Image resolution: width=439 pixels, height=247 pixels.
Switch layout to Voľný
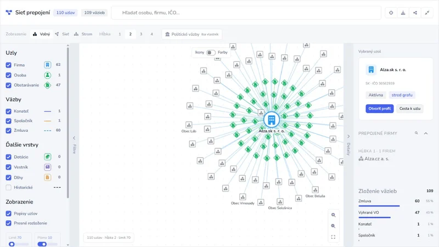(x=42, y=34)
